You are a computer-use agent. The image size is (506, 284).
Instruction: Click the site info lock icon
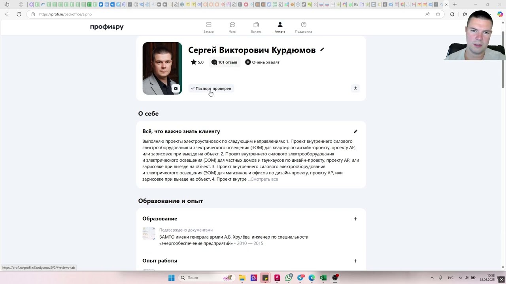(33, 14)
